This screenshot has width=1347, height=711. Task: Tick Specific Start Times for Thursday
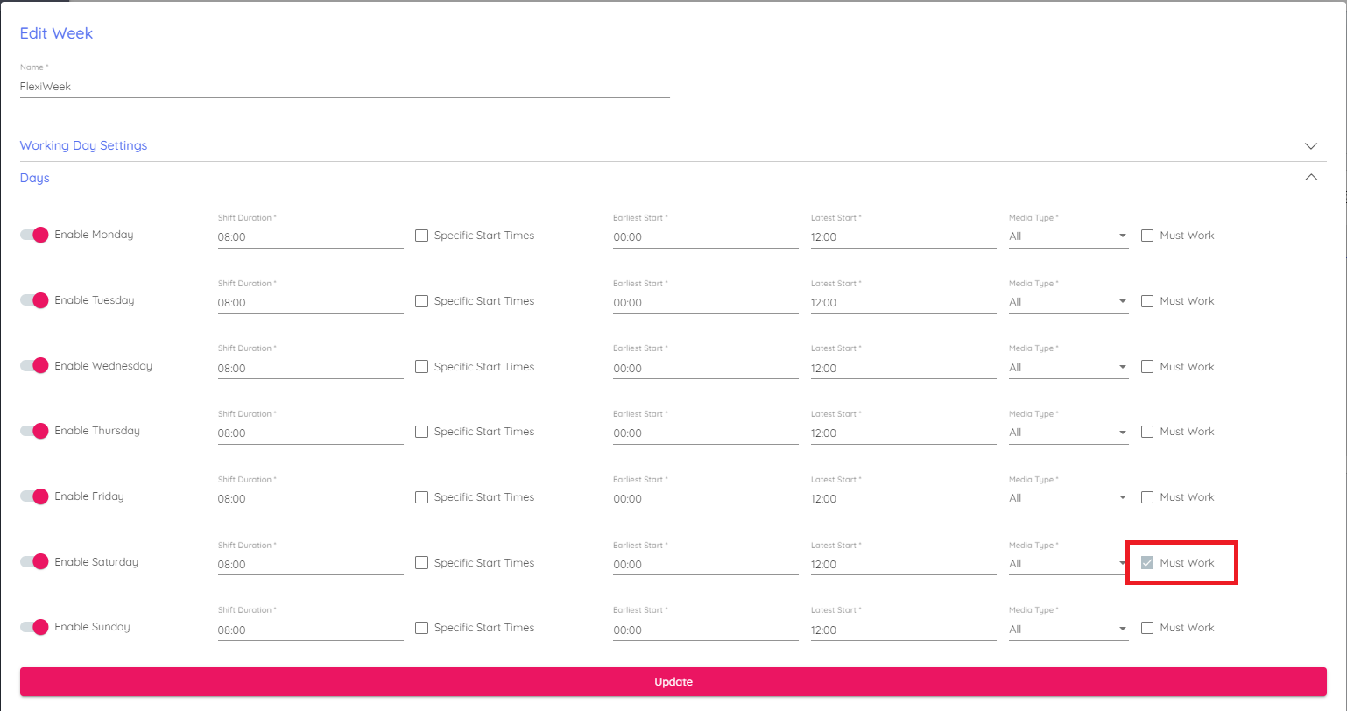[x=422, y=432]
